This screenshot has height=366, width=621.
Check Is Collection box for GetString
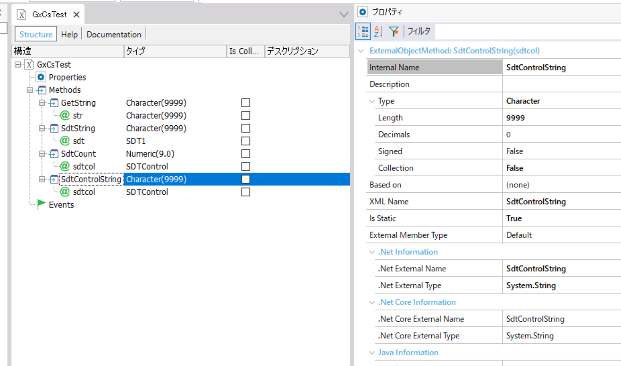coord(246,103)
